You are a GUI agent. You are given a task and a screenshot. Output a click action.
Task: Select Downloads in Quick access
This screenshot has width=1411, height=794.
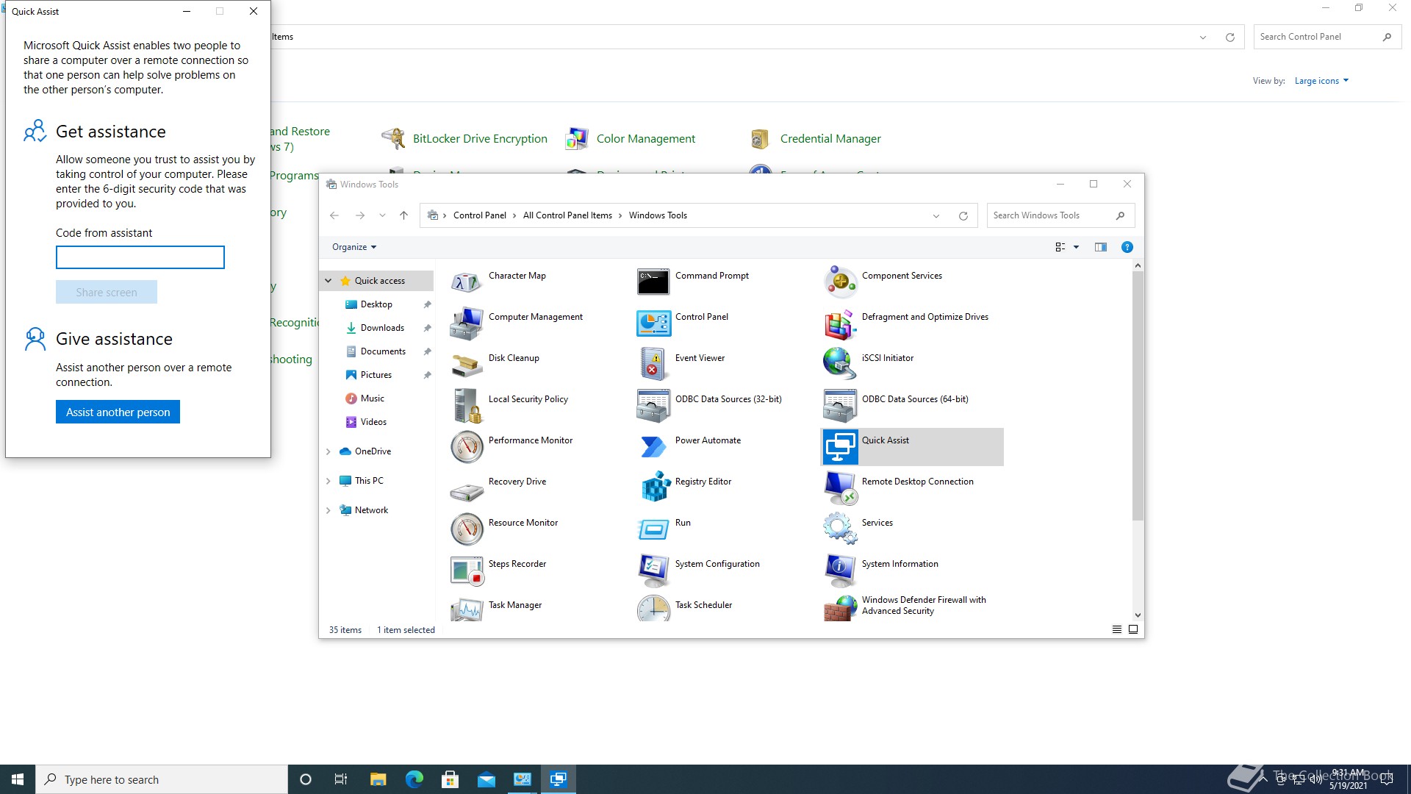tap(382, 328)
